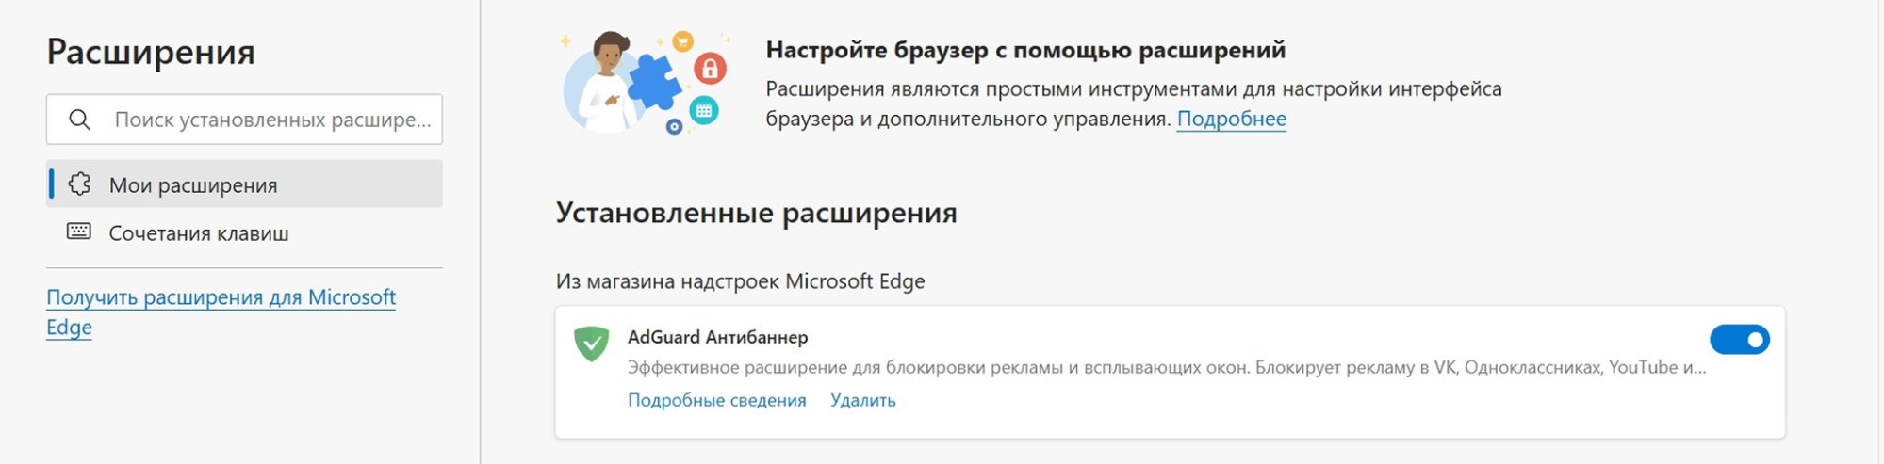The width and height of the screenshot is (1884, 464).
Task: Follow the Подробнее link
Action: click(x=1231, y=120)
